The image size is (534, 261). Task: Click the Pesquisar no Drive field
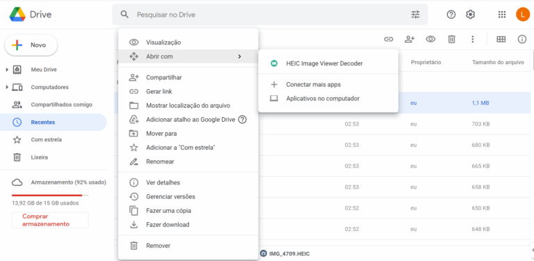[x=269, y=15]
